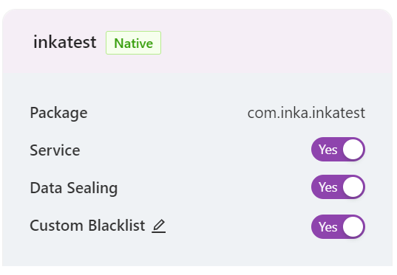397x275 pixels.
Task: Click the Yes text inside Custom Blacklist switch
Action: (328, 227)
